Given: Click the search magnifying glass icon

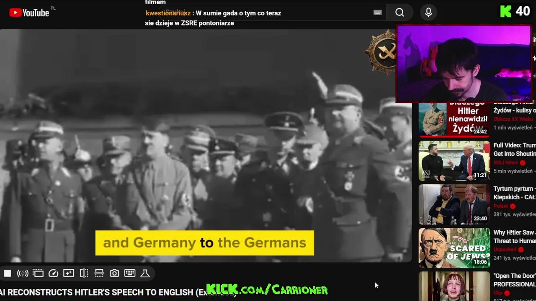Looking at the screenshot, I should [399, 12].
